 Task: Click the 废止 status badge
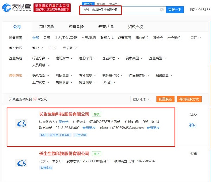[x=96, y=154]
